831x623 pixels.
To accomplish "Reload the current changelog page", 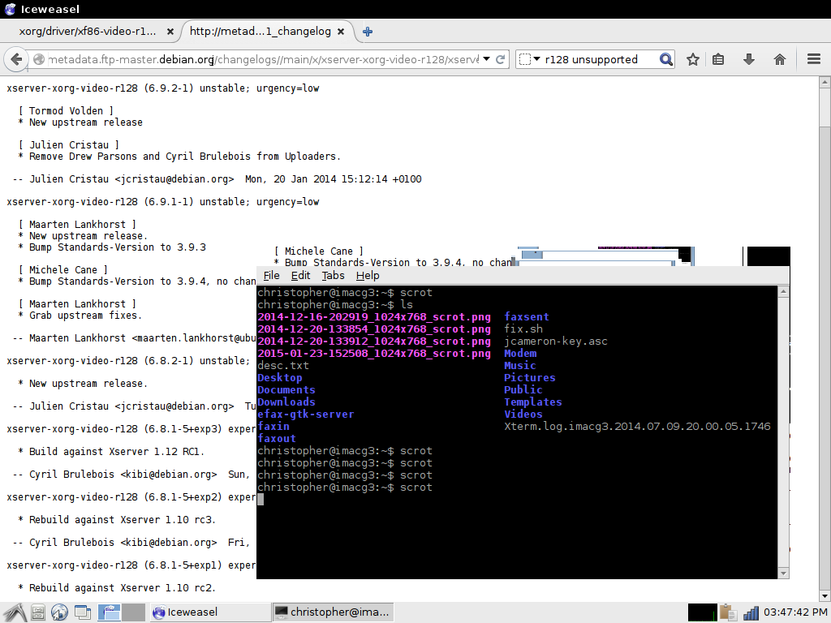I will [x=501, y=59].
